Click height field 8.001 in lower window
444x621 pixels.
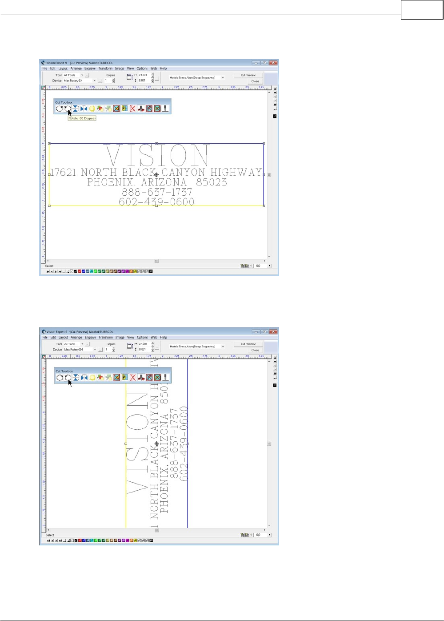(x=144, y=349)
